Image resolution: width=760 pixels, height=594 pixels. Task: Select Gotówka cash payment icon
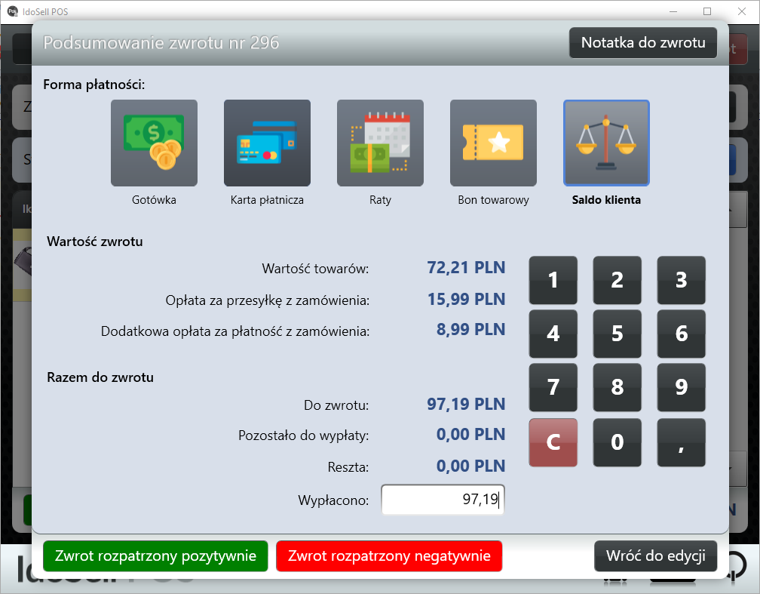click(x=154, y=143)
